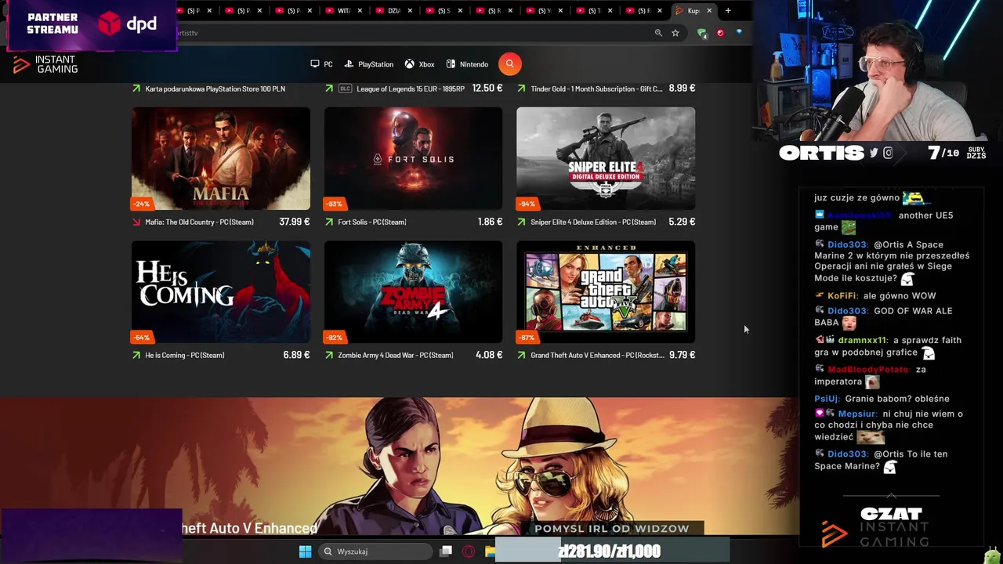1003x564 pixels.
Task: Click the -24% discount badge on Mafia
Action: pyautogui.click(x=141, y=204)
